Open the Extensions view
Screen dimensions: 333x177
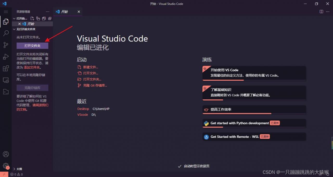6,68
